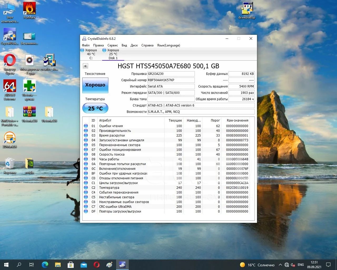The width and height of the screenshot is (337, 270).
Task: Click the Хорошо health status button
Action: (x=95, y=85)
